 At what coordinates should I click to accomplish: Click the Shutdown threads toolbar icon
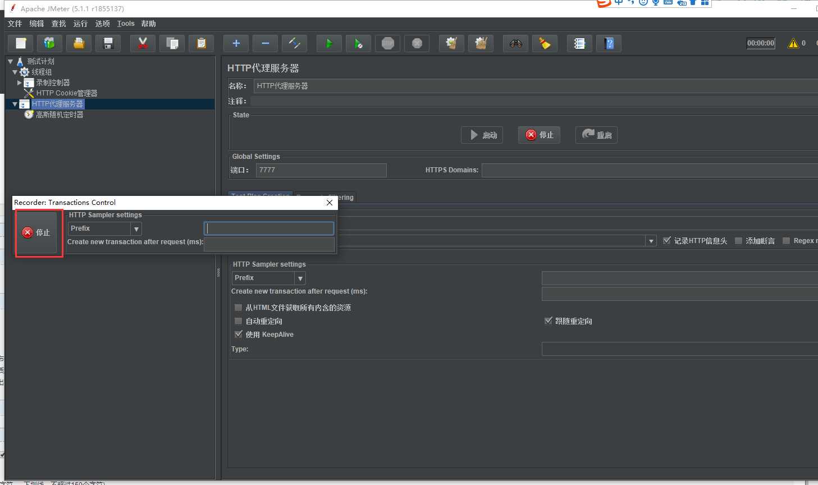point(417,43)
